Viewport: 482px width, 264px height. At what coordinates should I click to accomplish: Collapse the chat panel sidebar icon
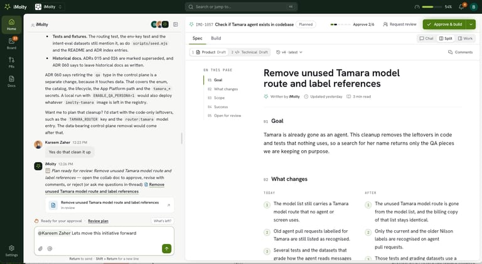coord(176,24)
